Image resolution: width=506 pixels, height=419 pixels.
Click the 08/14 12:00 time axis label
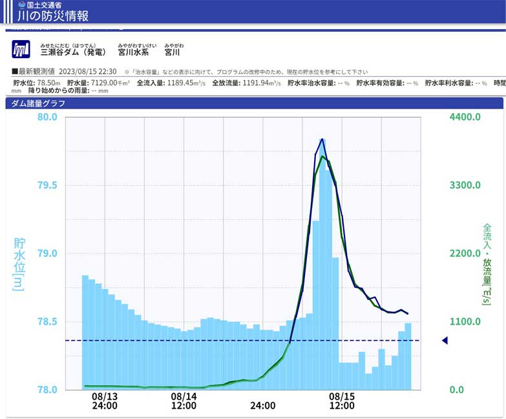[184, 401]
